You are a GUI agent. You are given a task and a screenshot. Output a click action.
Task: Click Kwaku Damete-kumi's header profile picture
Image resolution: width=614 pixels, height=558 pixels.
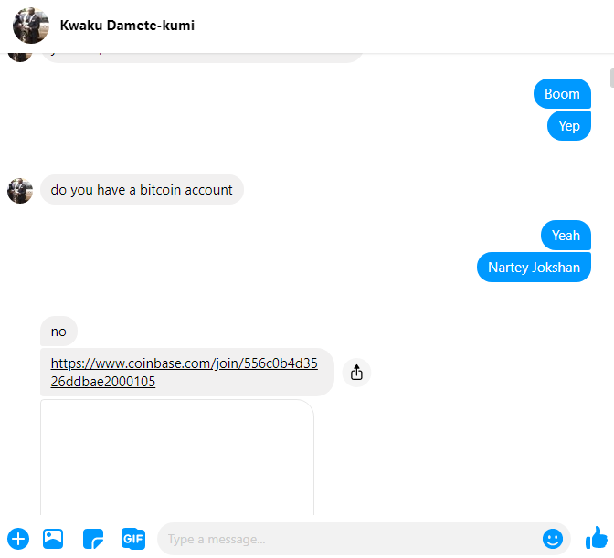tap(31, 26)
